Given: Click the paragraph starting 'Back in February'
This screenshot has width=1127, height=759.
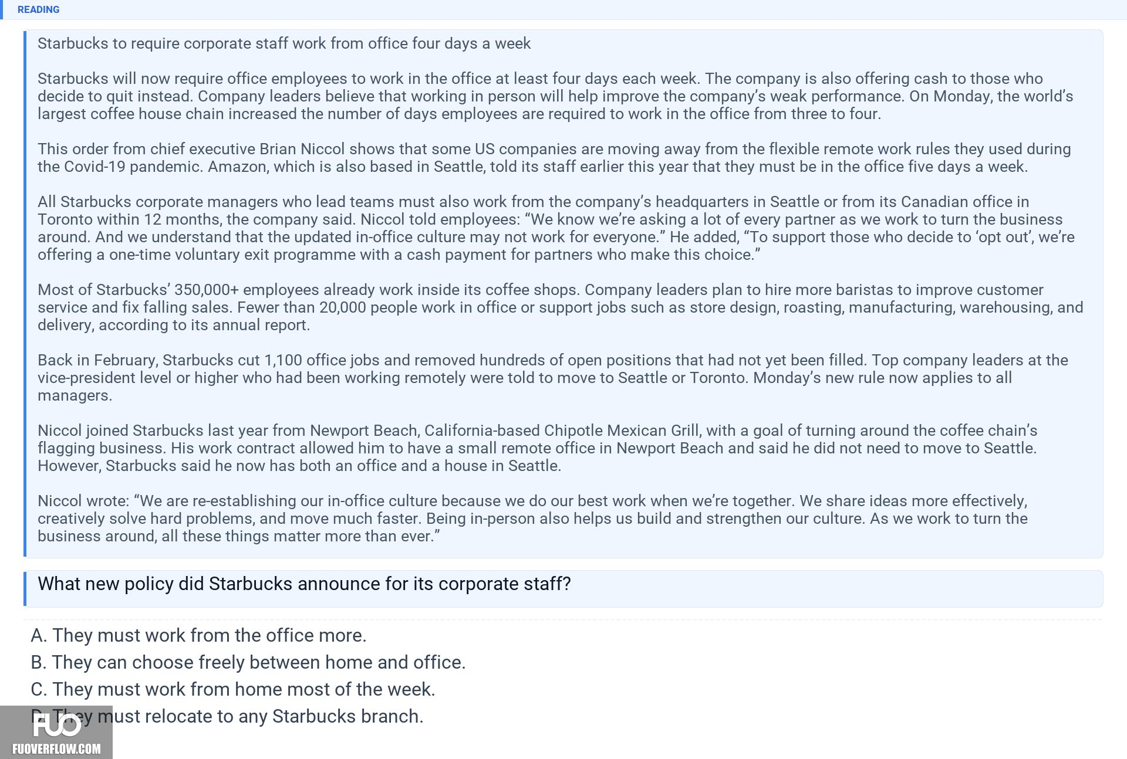Looking at the screenshot, I should (553, 378).
